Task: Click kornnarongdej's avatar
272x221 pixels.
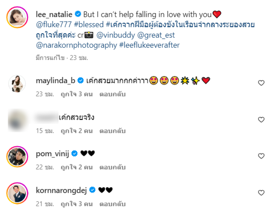Action: pos(17,193)
